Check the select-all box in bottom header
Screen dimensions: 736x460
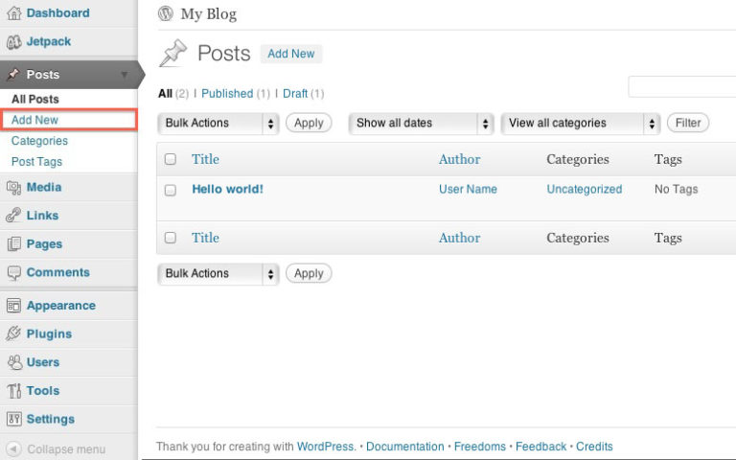click(x=171, y=238)
